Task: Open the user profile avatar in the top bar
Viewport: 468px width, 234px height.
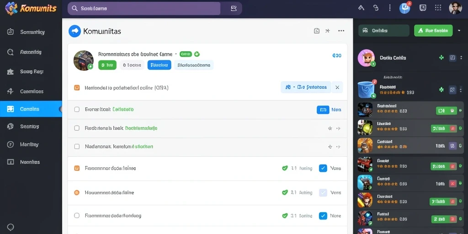Action: pyautogui.click(x=455, y=8)
